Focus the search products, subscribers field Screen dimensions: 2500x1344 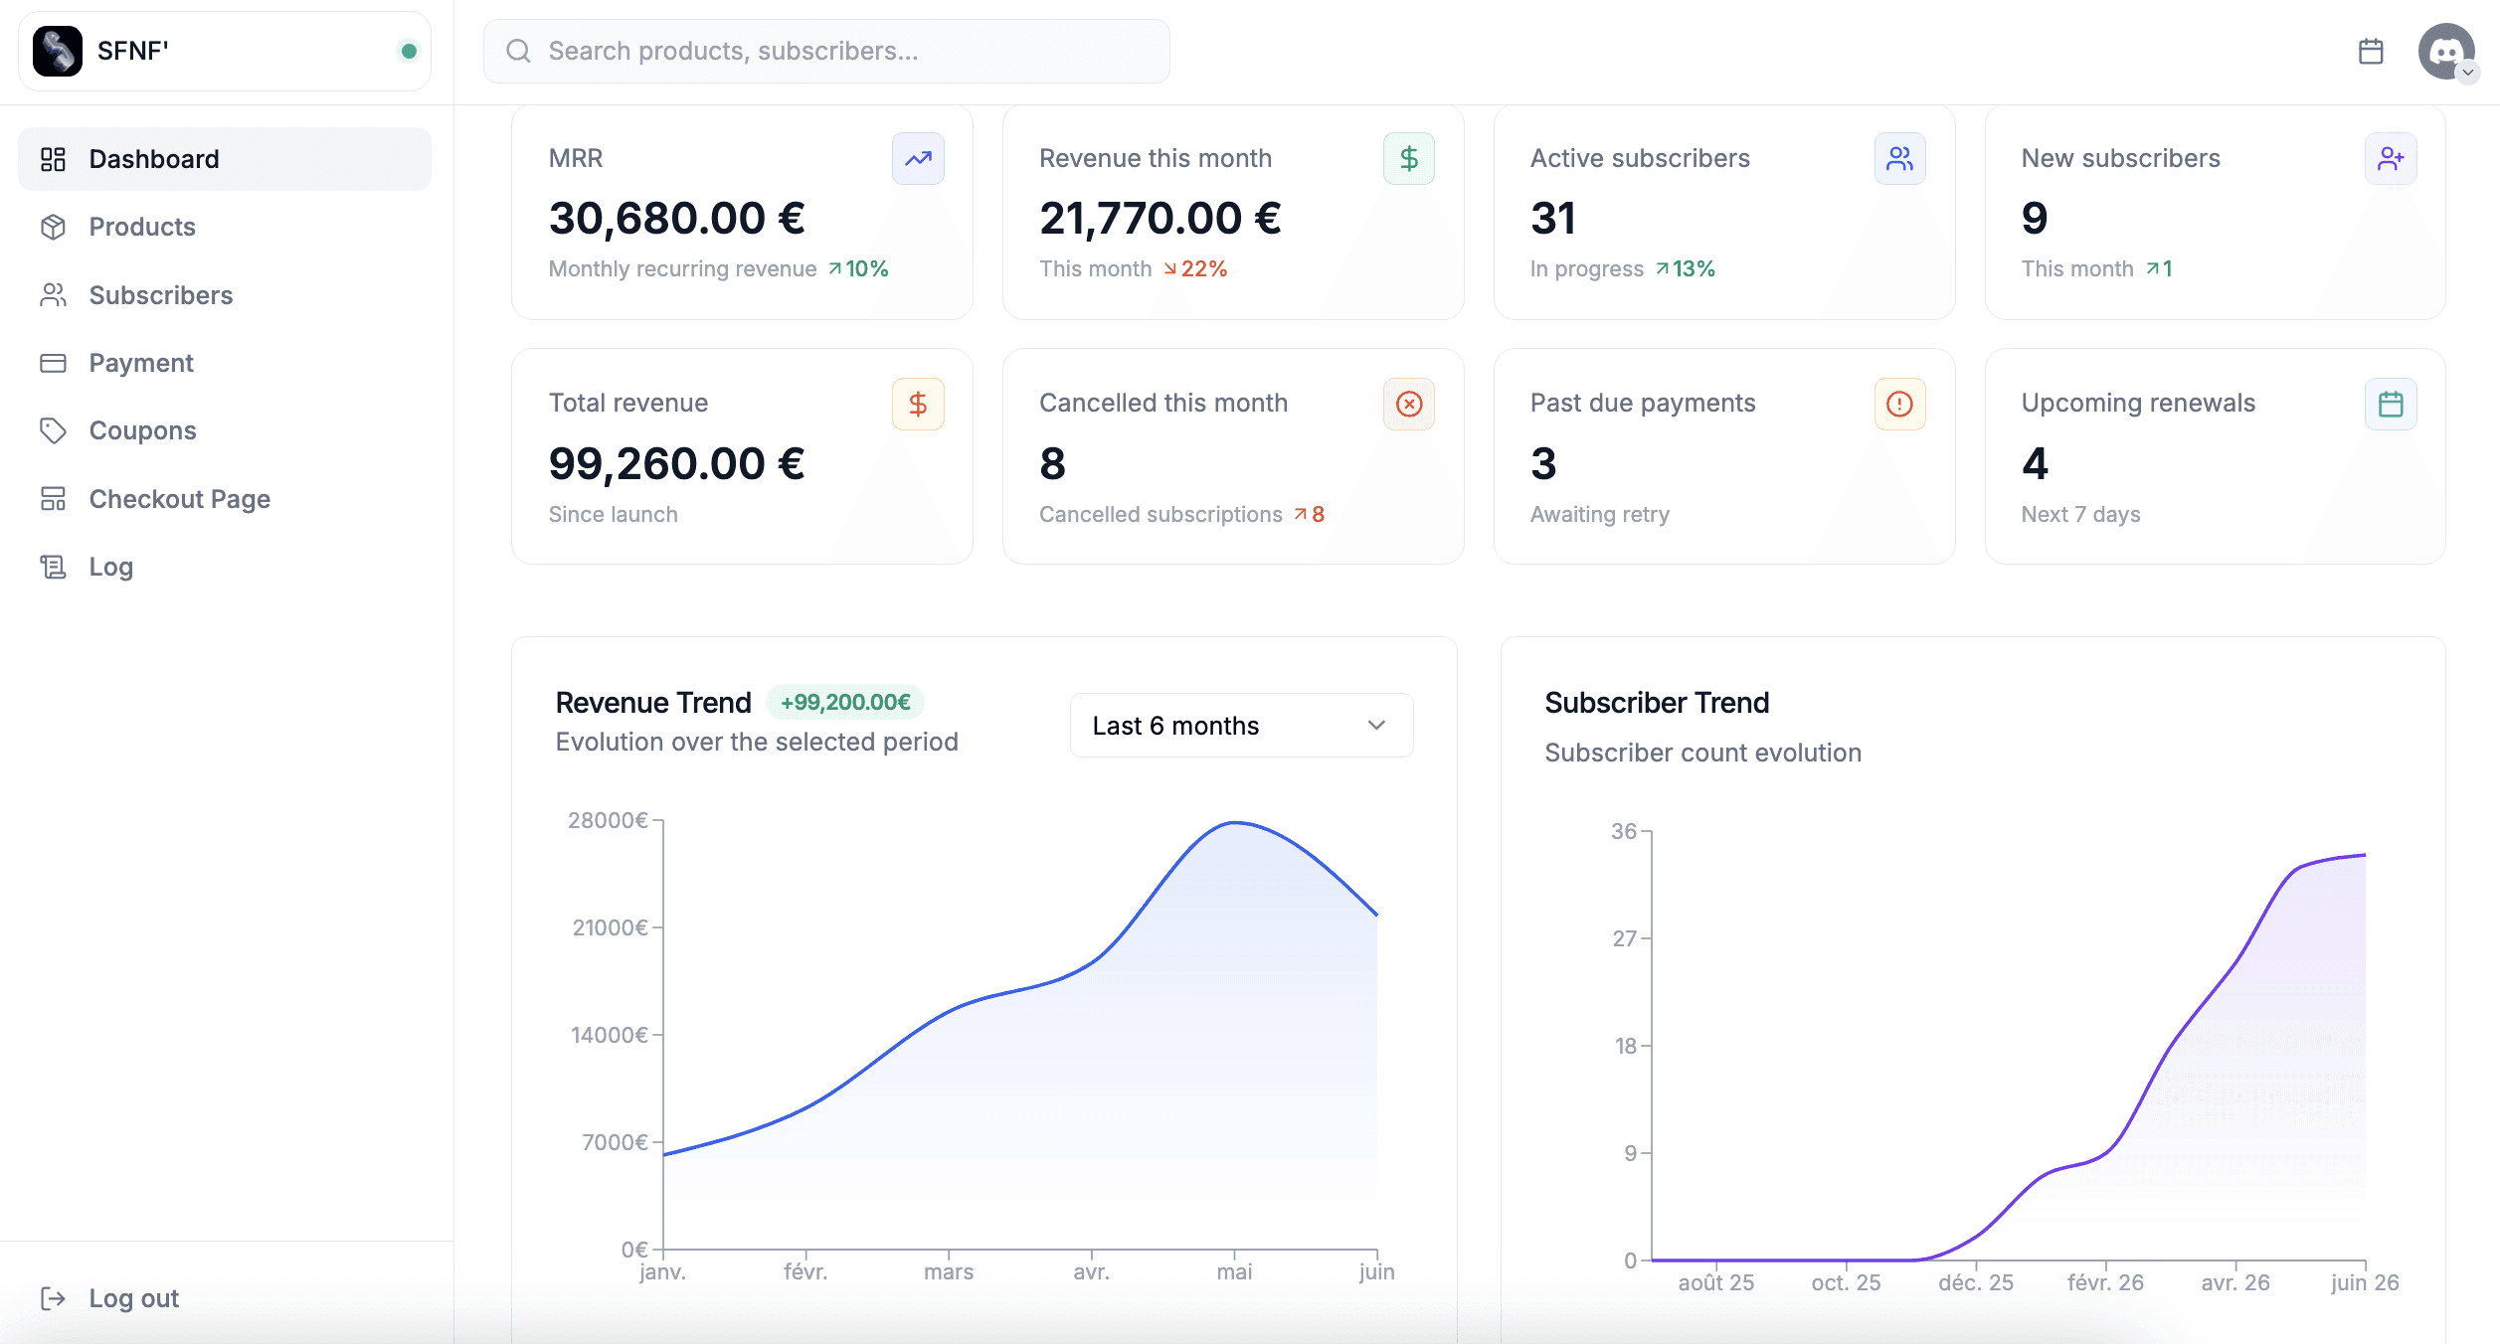[826, 51]
